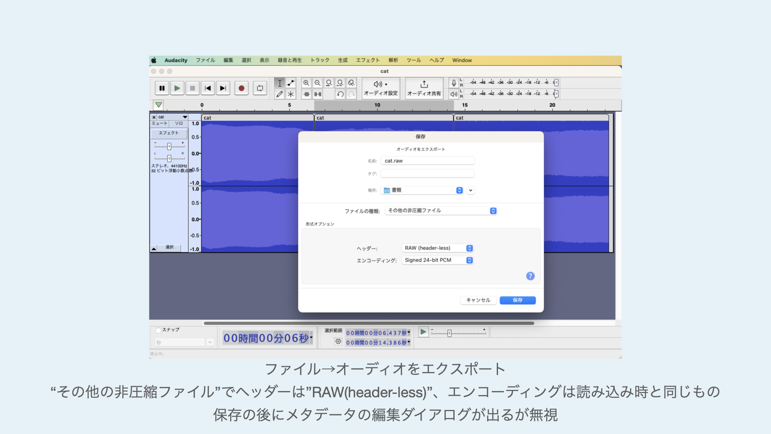The image size is (771, 434).
Task: Click the Undo arrow icon
Action: 340,94
